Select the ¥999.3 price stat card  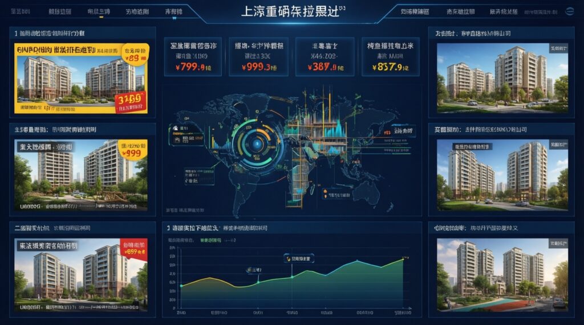[257, 57]
